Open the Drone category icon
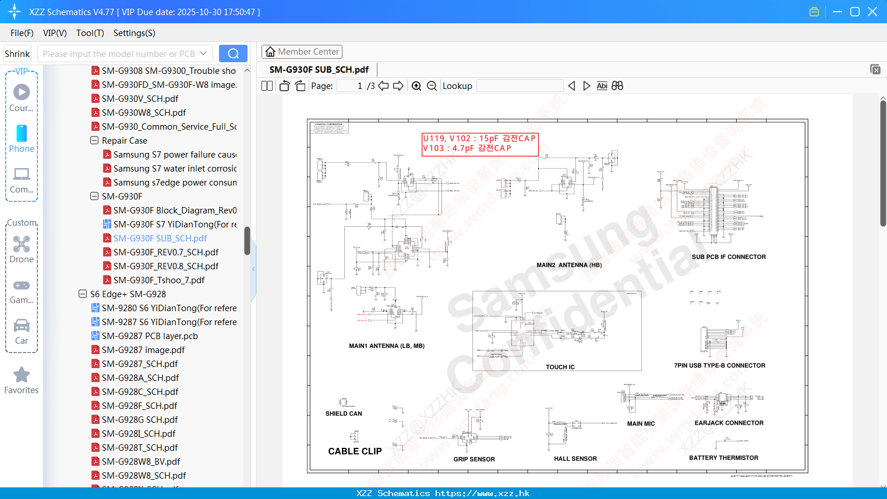The image size is (887, 499). [x=22, y=244]
